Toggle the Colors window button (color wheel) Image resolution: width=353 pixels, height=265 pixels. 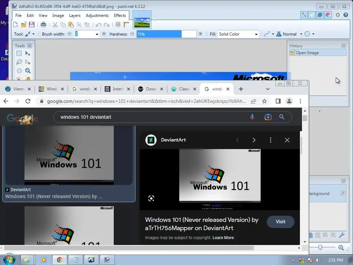click(328, 15)
